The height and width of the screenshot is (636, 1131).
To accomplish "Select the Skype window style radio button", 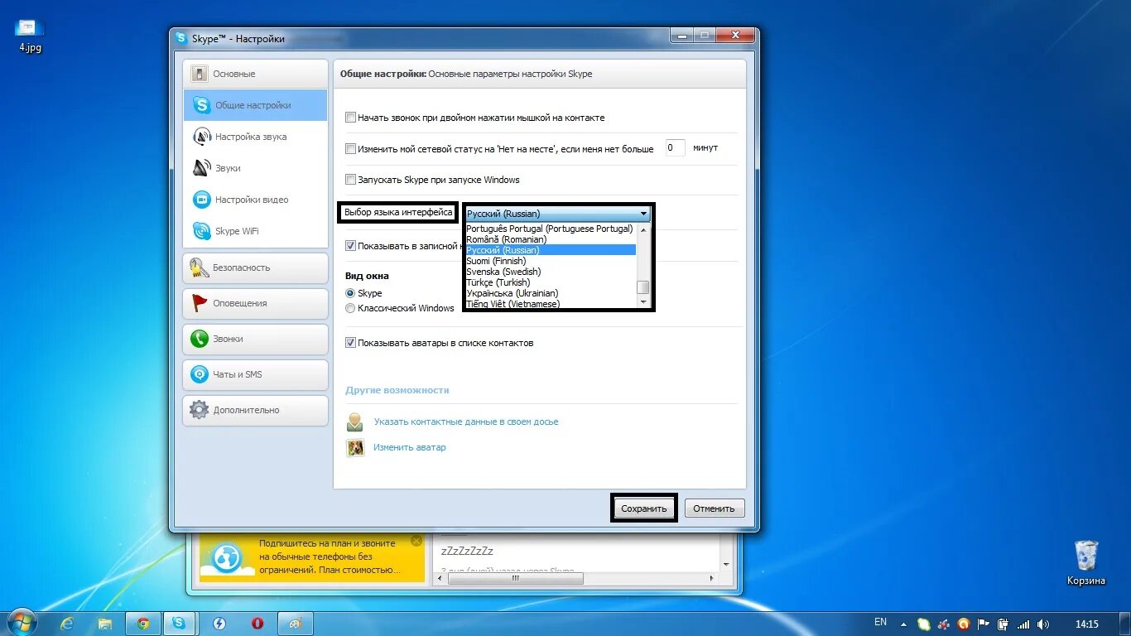I will pyautogui.click(x=351, y=293).
